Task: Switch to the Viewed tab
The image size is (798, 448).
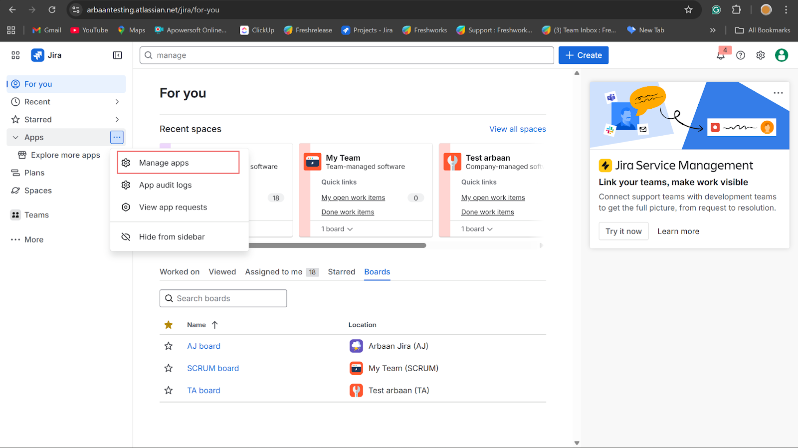Action: (x=222, y=272)
